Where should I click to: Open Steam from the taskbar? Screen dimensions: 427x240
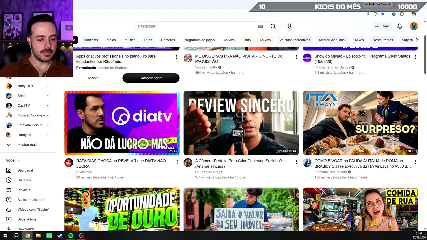pyautogui.click(x=60, y=236)
